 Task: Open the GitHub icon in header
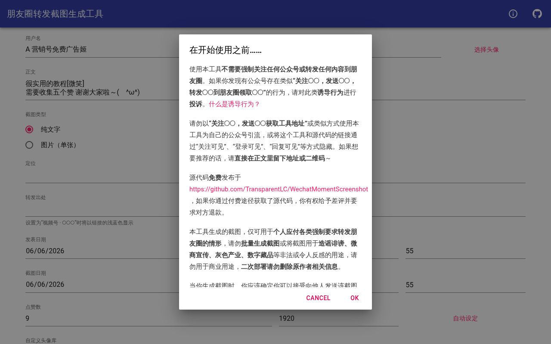[537, 14]
